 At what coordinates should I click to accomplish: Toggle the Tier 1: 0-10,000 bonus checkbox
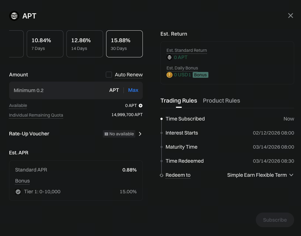[x=18, y=192]
